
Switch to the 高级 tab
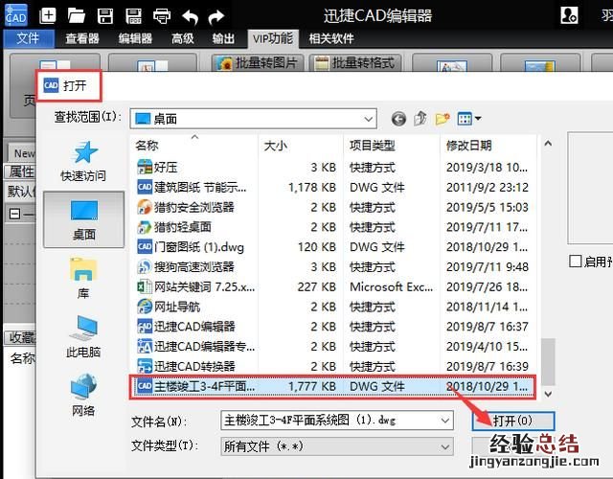pos(183,38)
